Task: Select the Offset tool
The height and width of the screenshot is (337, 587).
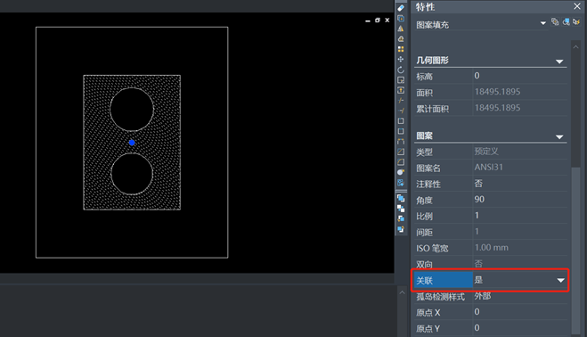Action: coord(401,38)
